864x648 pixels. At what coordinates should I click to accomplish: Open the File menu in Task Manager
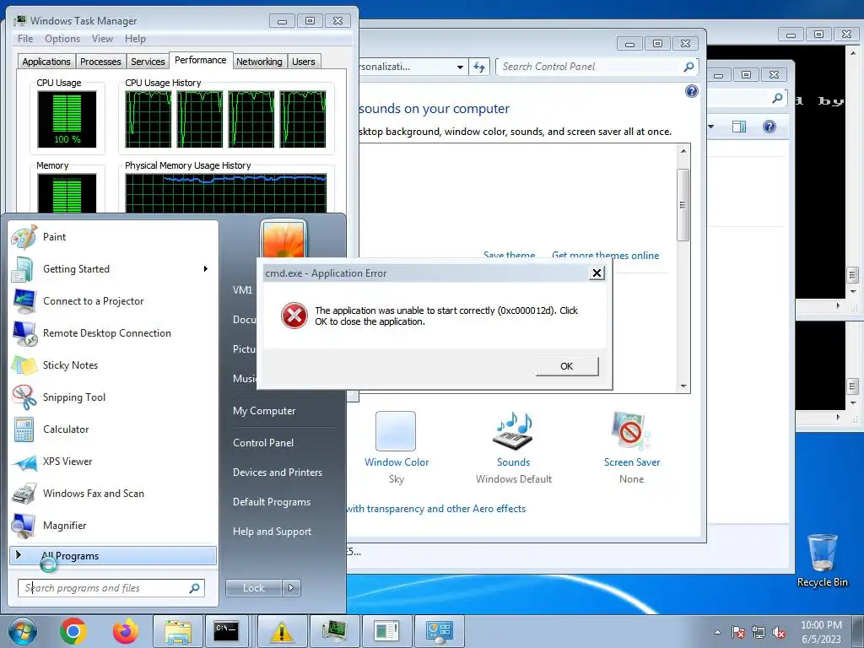[x=25, y=39]
